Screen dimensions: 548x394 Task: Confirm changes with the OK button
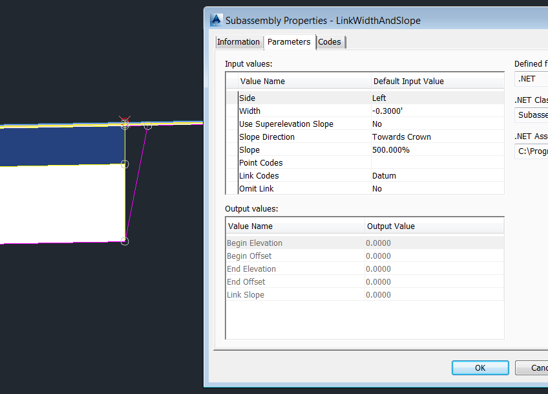click(x=479, y=367)
